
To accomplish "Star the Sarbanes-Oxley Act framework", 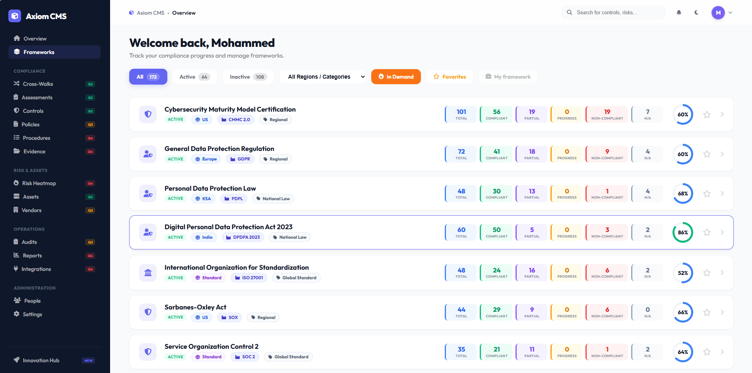I will 707,313.
